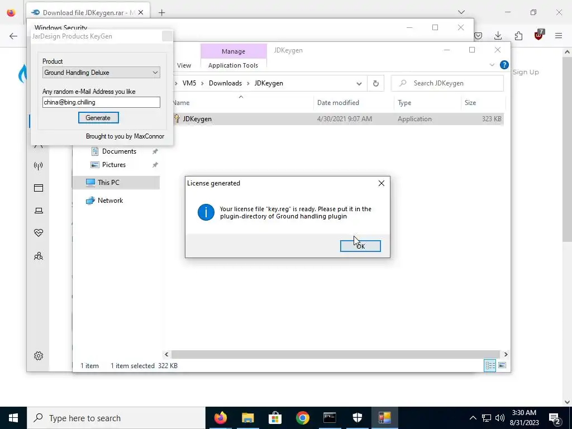Open the notification center icon
The width and height of the screenshot is (572, 429).
click(x=554, y=418)
